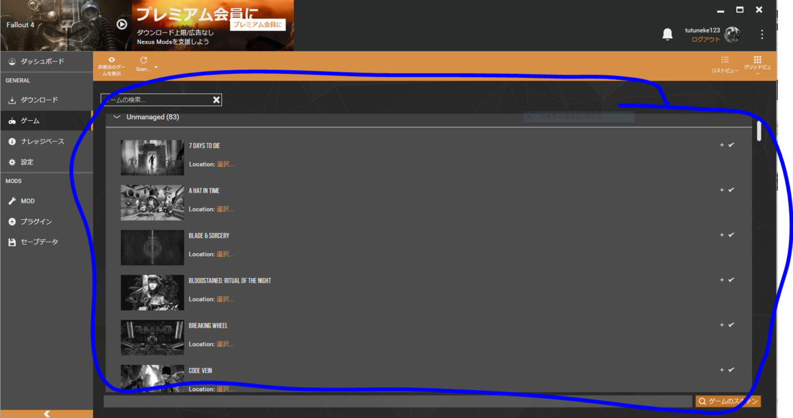Open the ダッシュボード page
The width and height of the screenshot is (793, 418).
(46, 61)
